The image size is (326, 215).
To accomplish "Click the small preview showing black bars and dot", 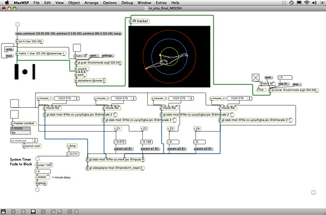I will tap(25, 72).
